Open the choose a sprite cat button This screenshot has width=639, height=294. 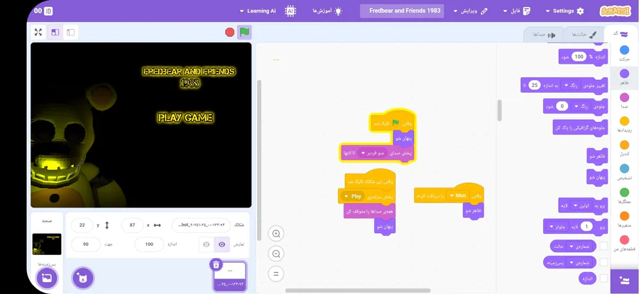point(83,278)
